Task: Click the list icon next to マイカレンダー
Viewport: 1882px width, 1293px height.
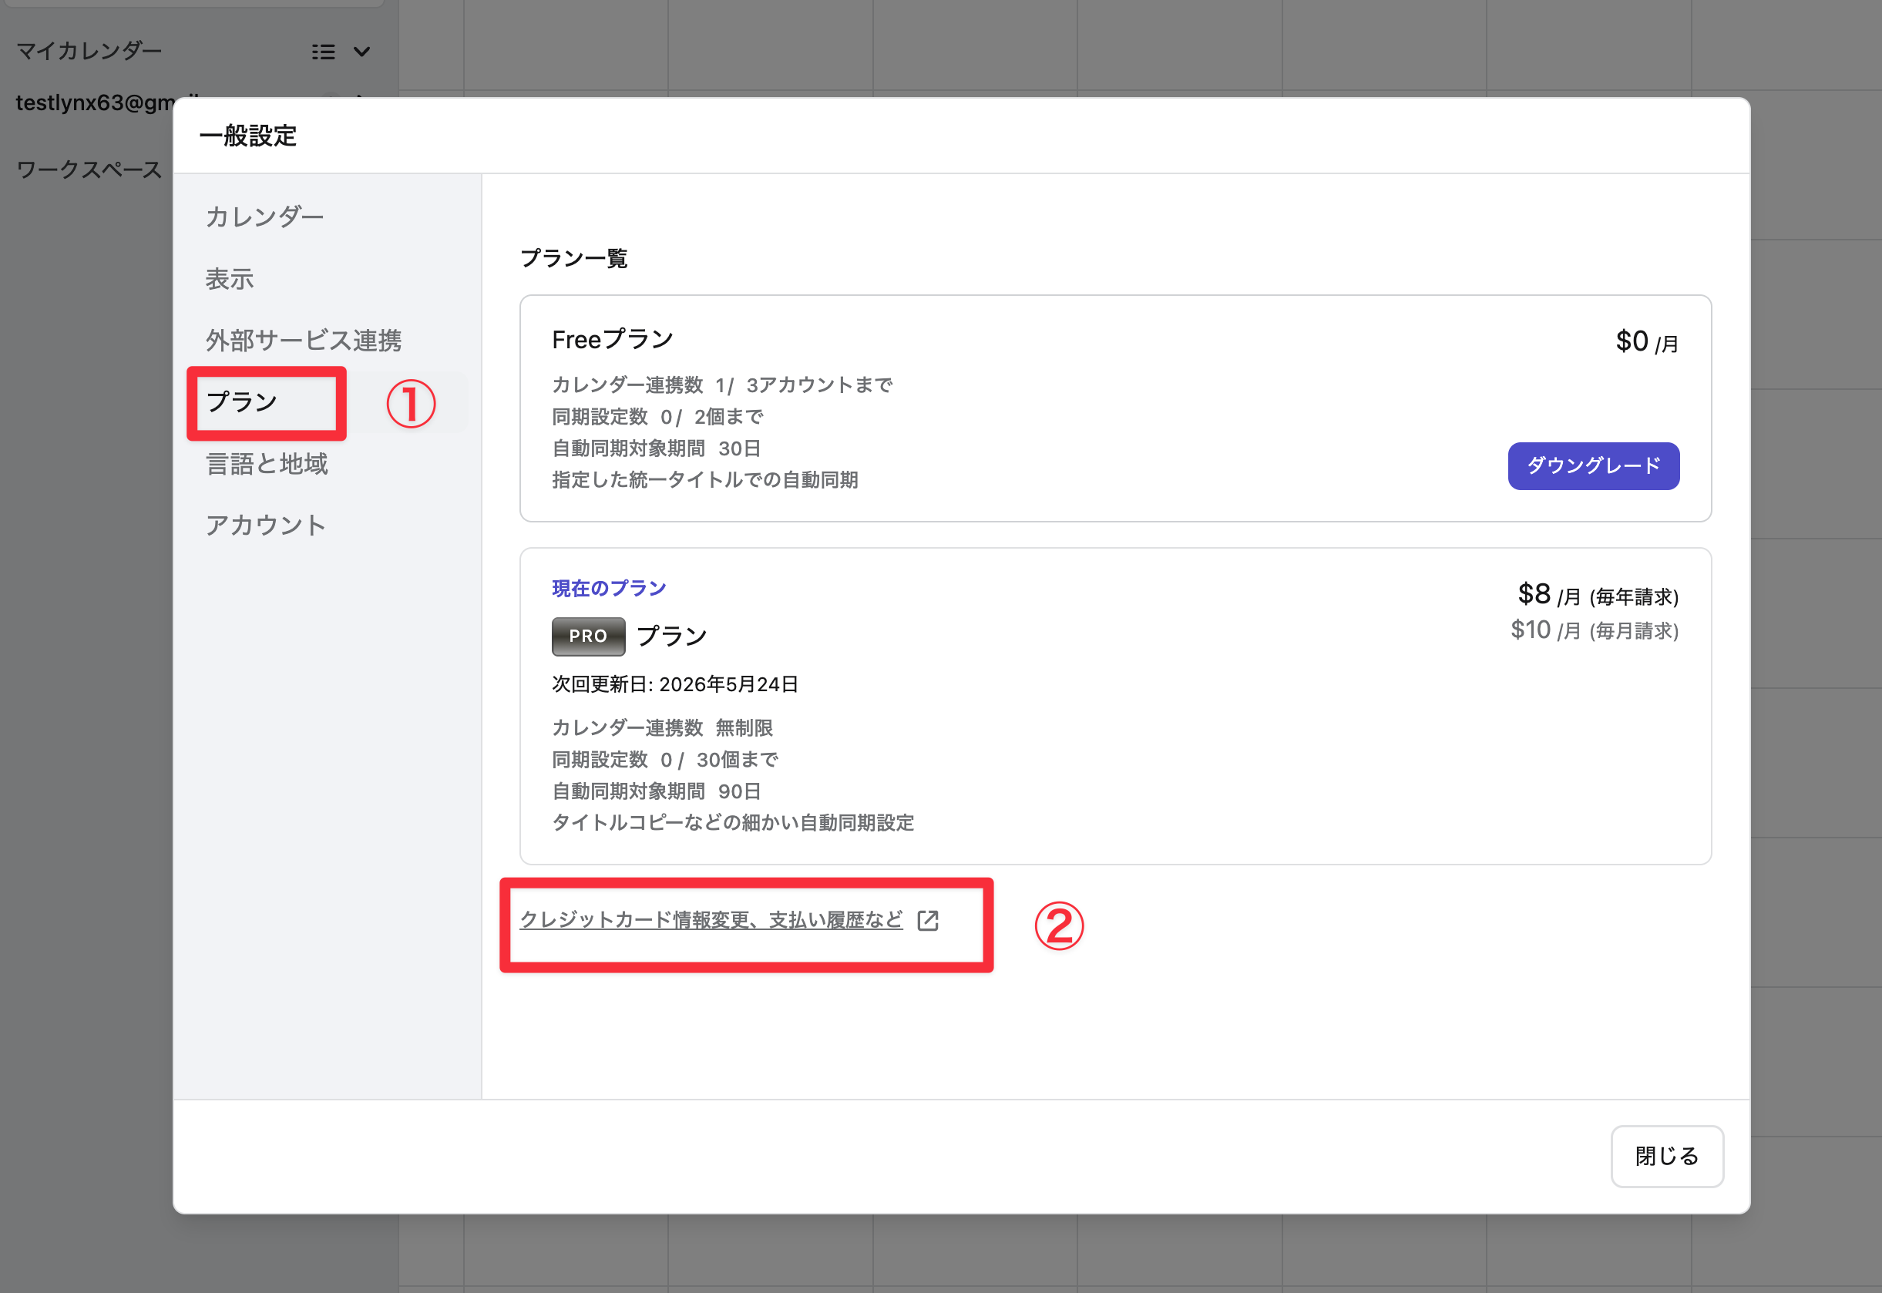Action: (323, 52)
